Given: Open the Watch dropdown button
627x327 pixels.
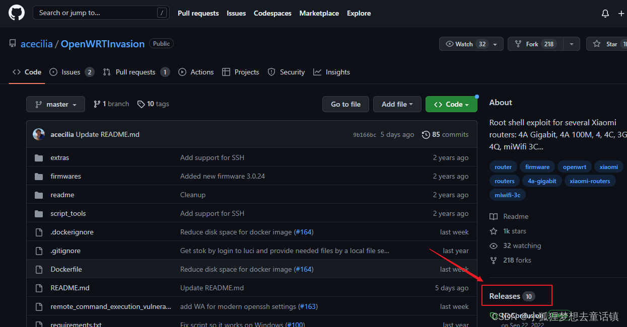Looking at the screenshot, I should point(471,44).
